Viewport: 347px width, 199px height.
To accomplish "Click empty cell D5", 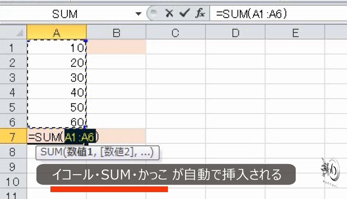I will pos(235,107).
